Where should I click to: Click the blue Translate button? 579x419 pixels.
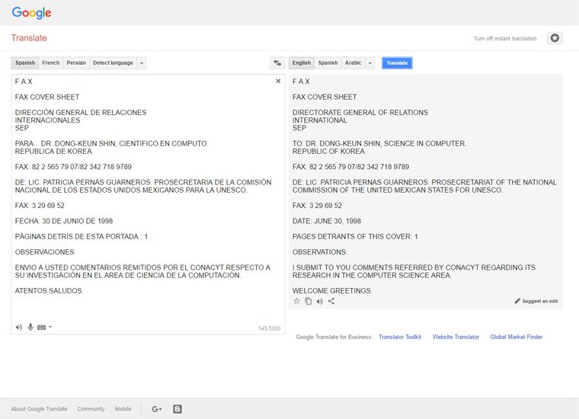pos(397,62)
